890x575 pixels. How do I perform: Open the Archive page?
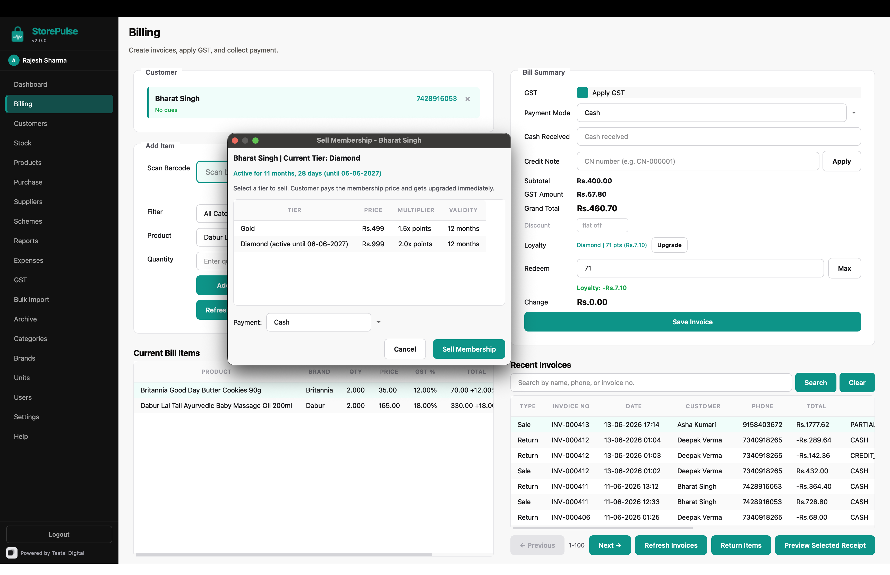(59, 319)
